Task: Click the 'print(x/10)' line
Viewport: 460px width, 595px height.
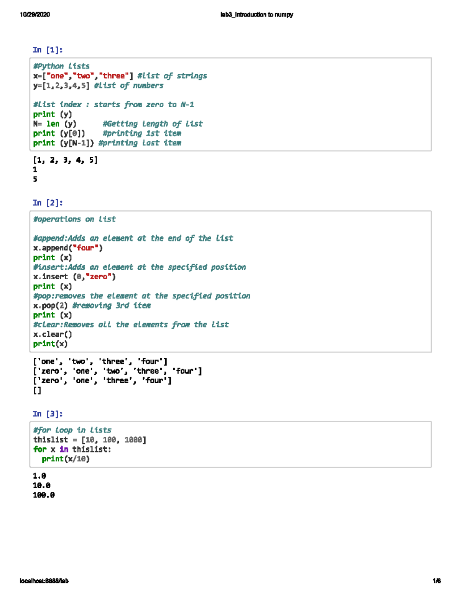Action: coord(66,459)
